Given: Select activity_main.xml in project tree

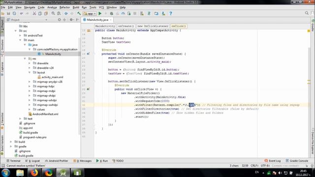Looking at the screenshot, I should tap(50, 77).
